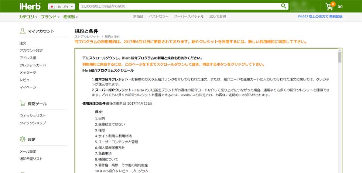Screen dimensions: 362x173
Task: Click the shopping tools cart icon
Action: [23, 104]
